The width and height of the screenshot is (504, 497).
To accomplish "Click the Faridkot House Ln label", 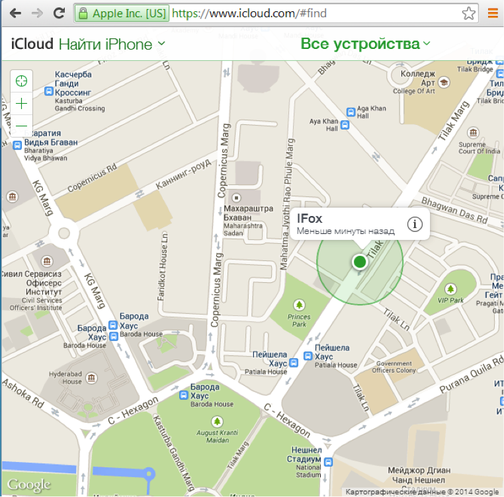I will 163,266.
